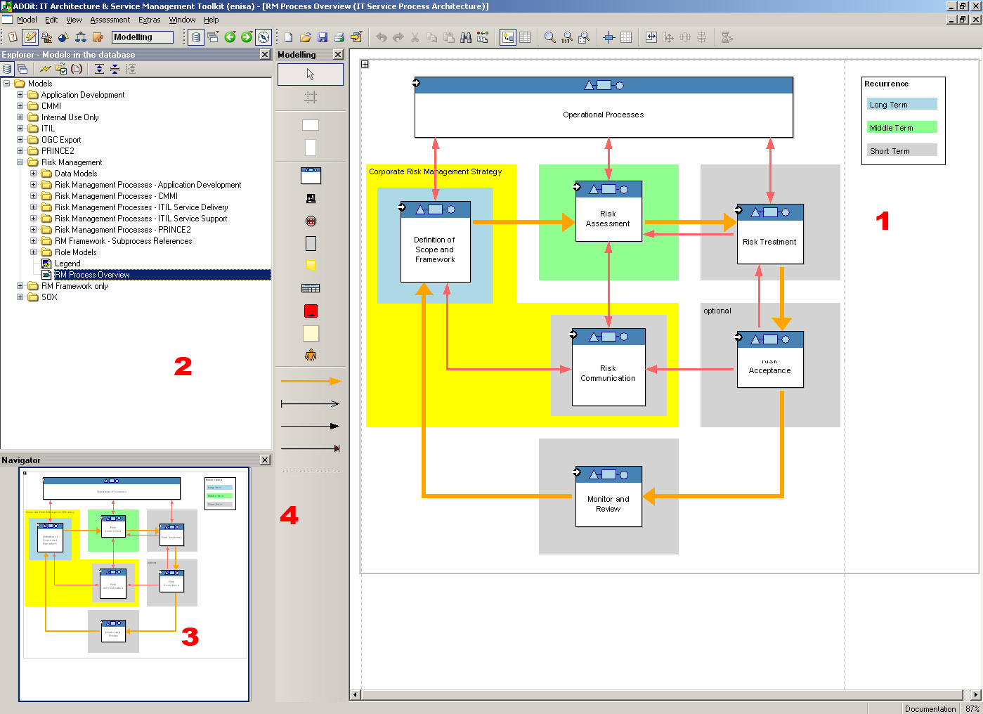The width and height of the screenshot is (983, 714).
Task: Click the Long Term blue legend swatch
Action: pyautogui.click(x=902, y=105)
